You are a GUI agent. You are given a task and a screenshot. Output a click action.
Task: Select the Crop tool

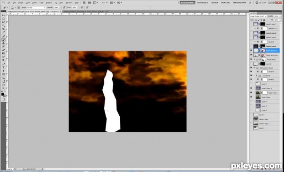point(3,29)
